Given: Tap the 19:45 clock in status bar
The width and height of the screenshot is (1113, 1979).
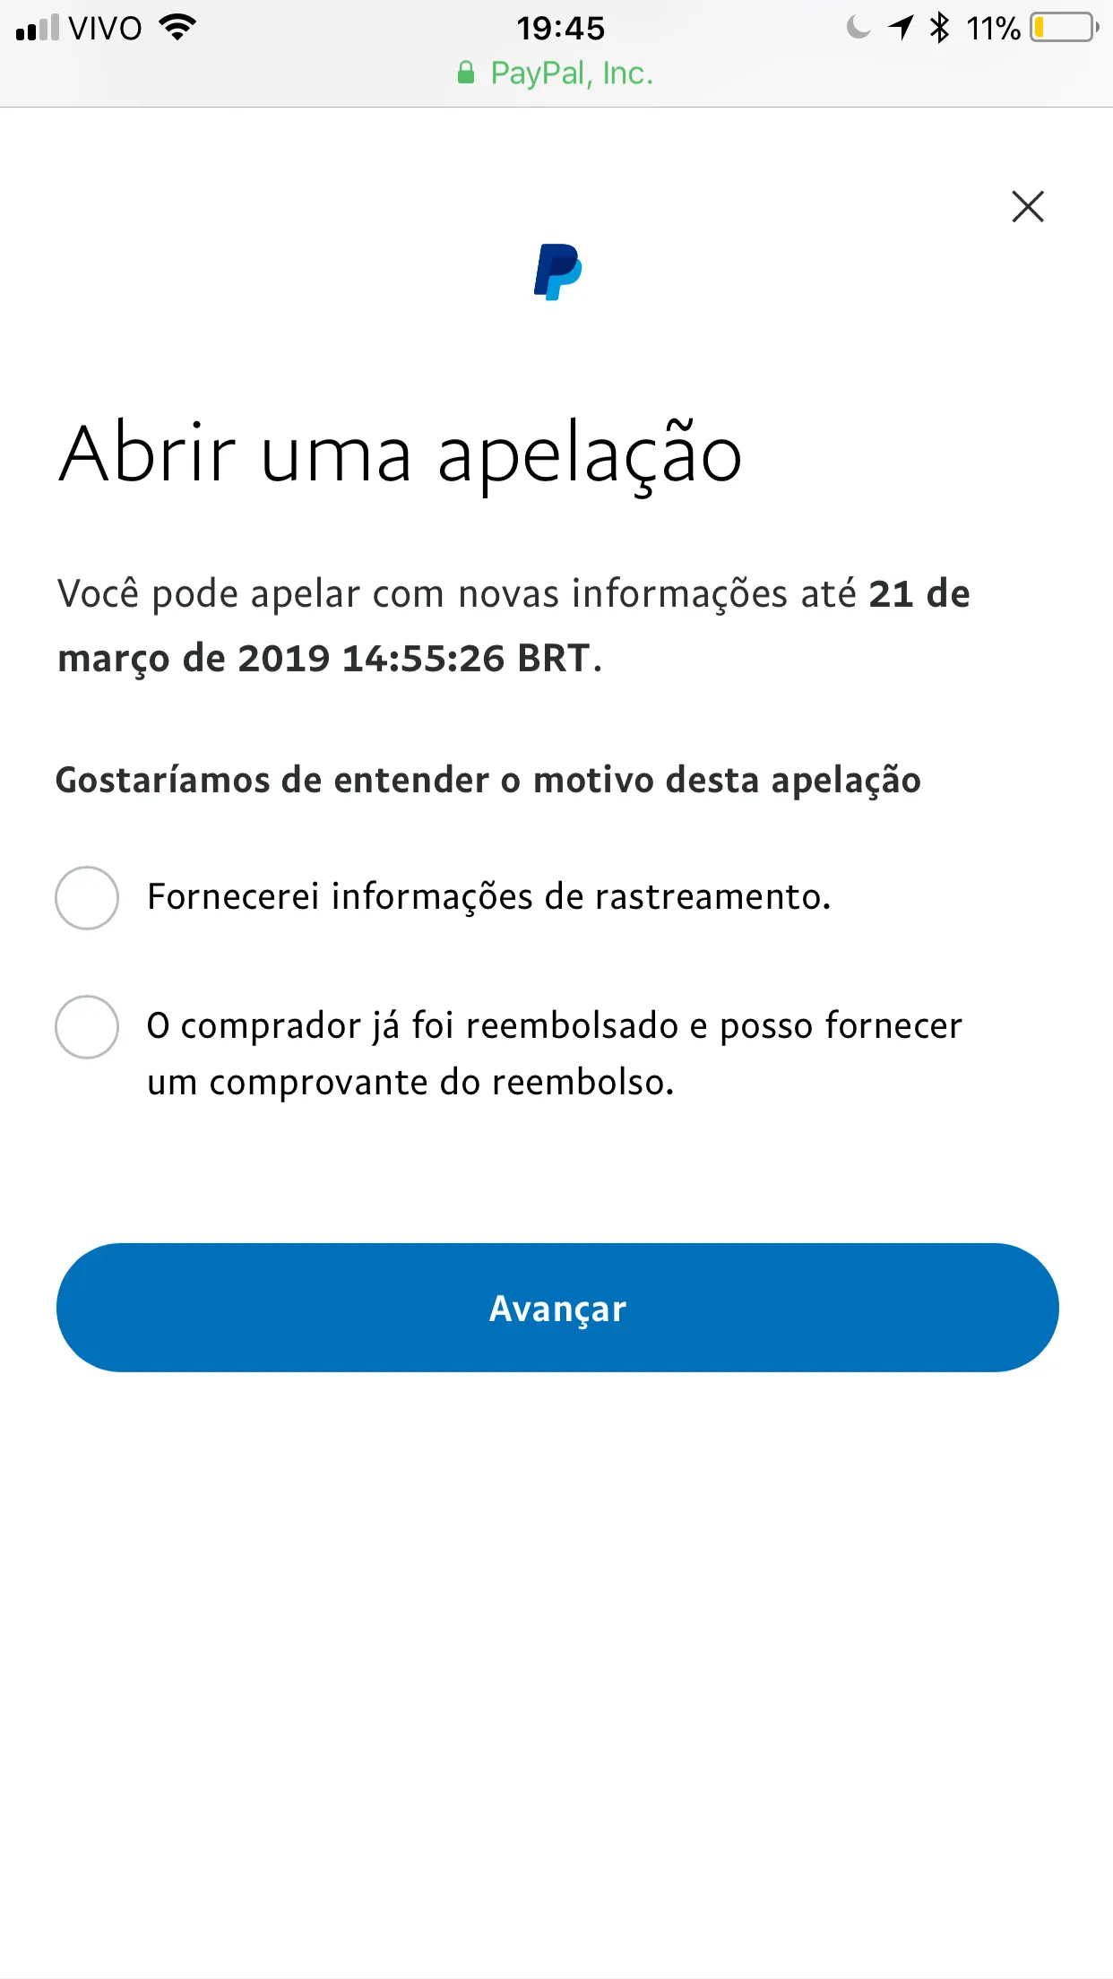Looking at the screenshot, I should click(560, 29).
